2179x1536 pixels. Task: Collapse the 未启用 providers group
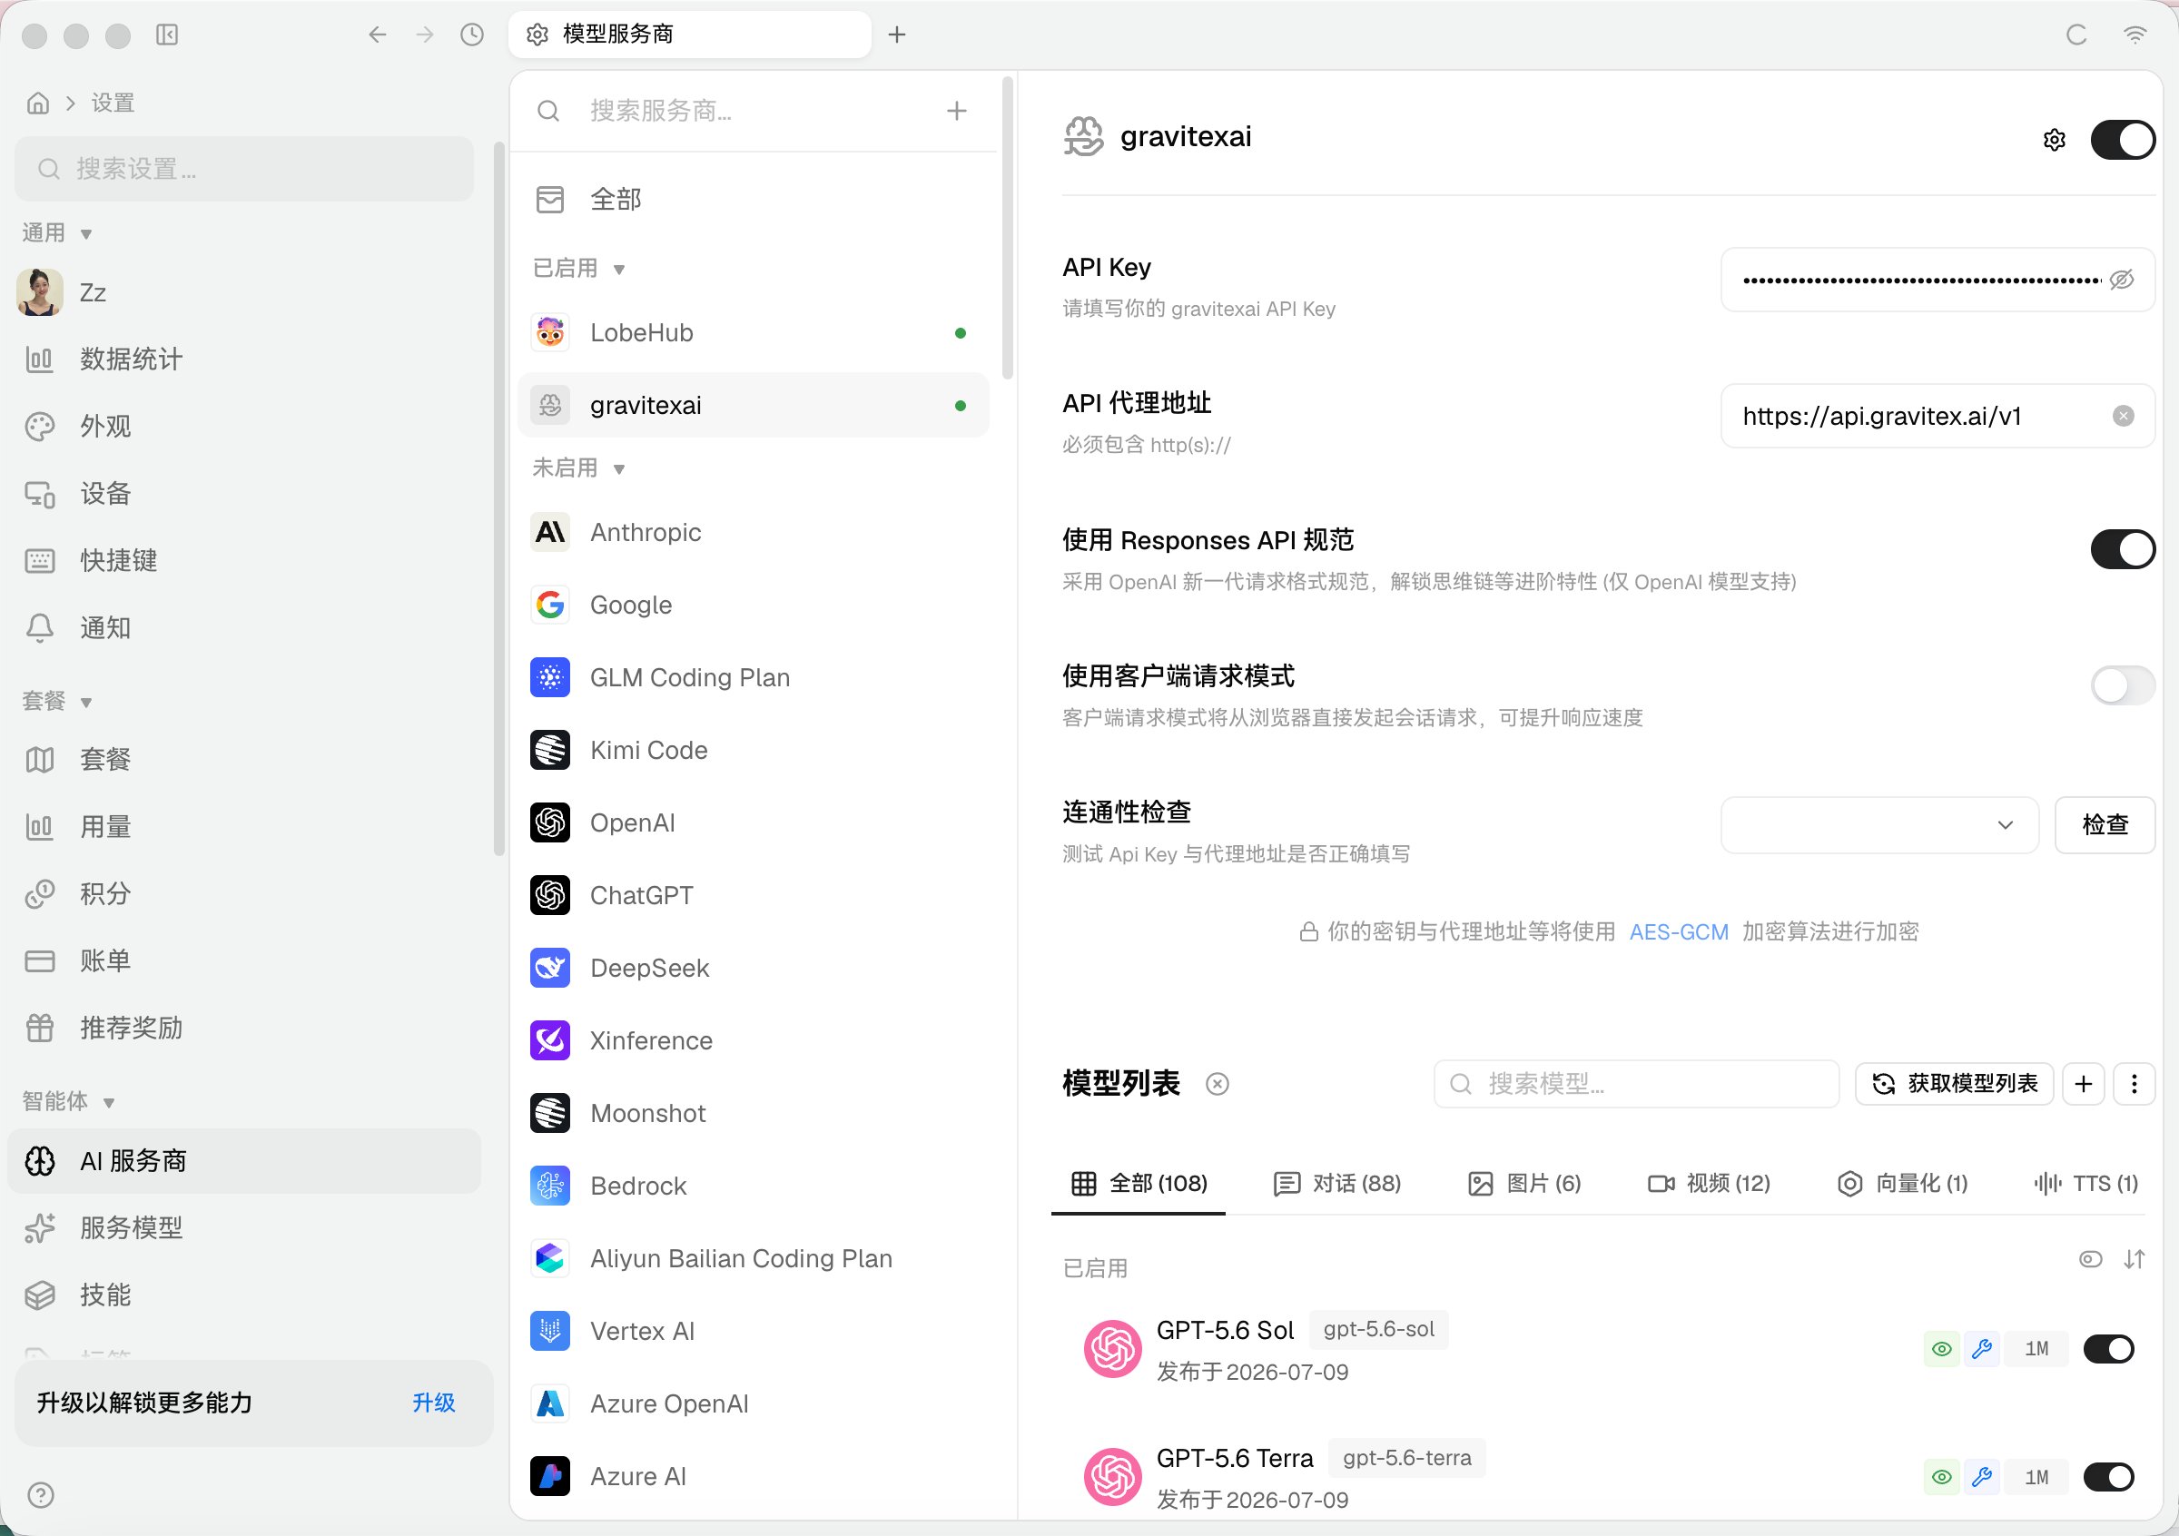[578, 468]
